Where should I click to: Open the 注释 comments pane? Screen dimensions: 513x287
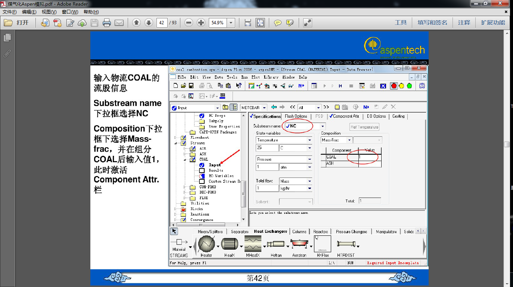[464, 23]
